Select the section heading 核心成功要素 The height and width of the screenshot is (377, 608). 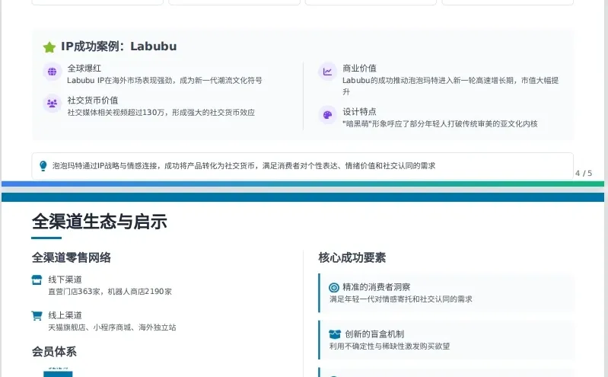coord(352,257)
